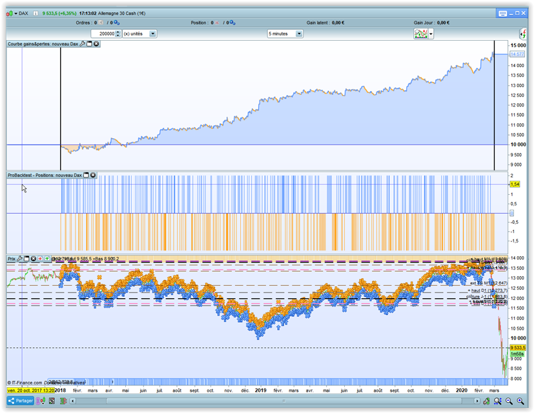This screenshot has width=534, height=413.
Task: Click the 9 533,5 current price label
Action: click(x=518, y=348)
